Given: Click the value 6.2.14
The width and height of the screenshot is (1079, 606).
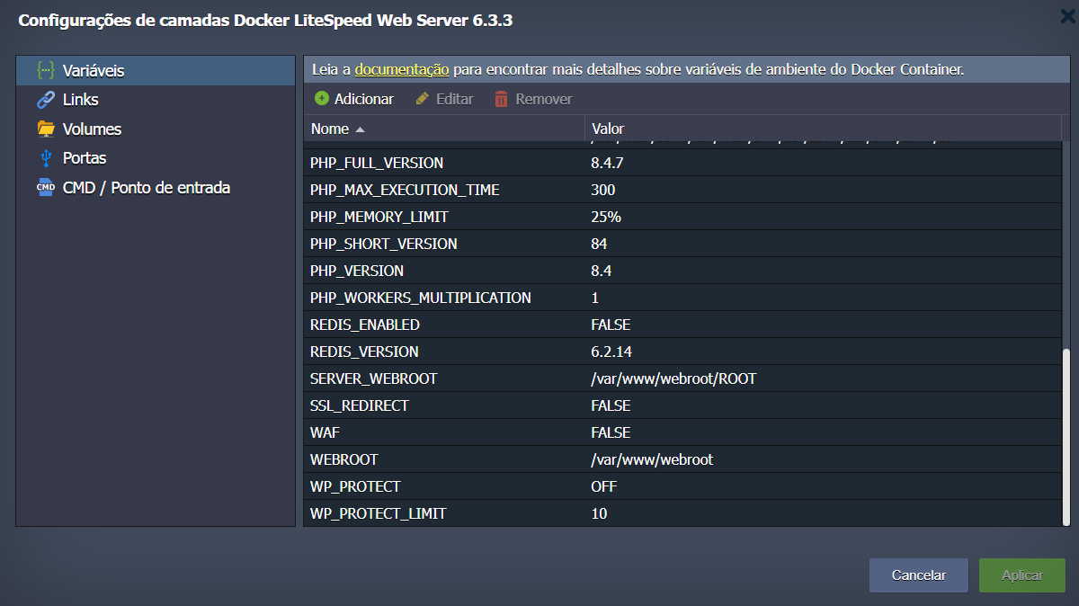Looking at the screenshot, I should (x=611, y=352).
